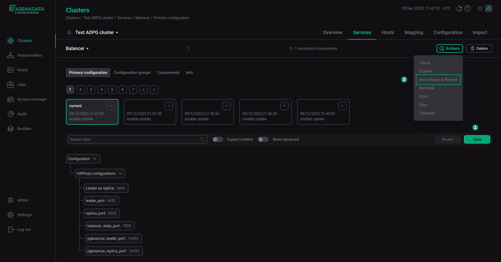This screenshot has width=501, height=262.
Task: Open options on the 21:47:28 config card
Action: pos(169,106)
